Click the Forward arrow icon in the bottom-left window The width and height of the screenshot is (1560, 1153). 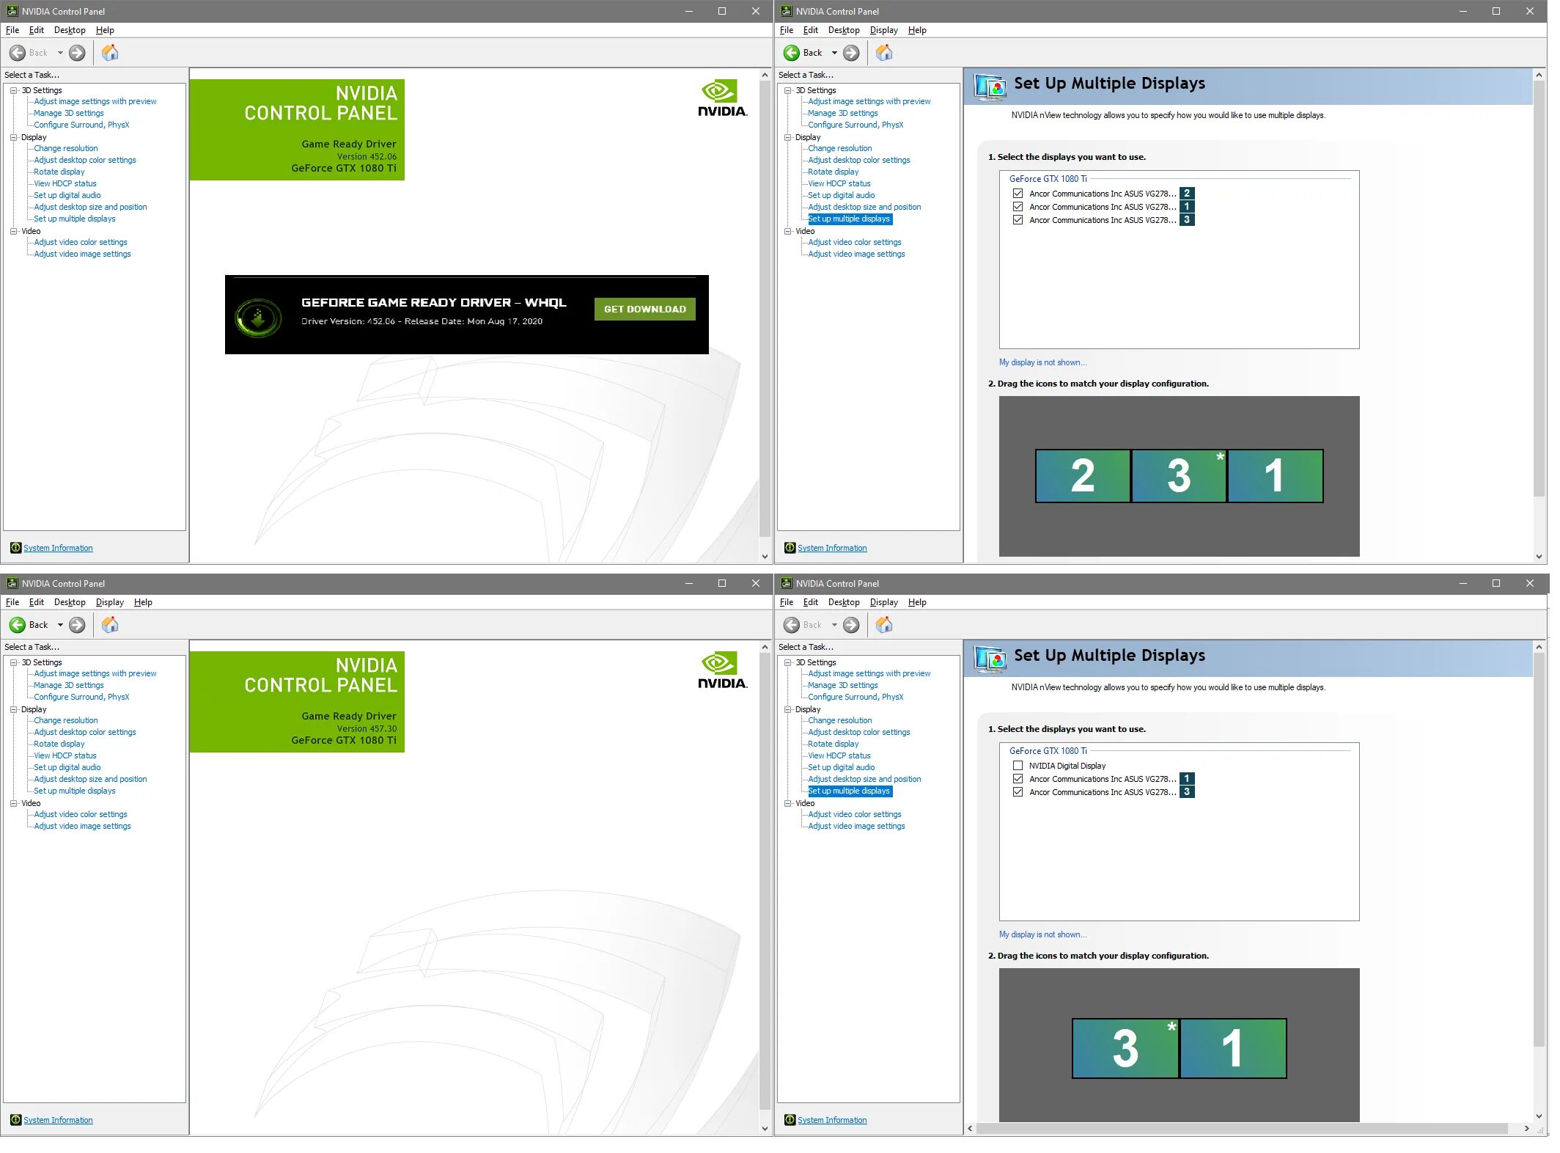tap(77, 625)
